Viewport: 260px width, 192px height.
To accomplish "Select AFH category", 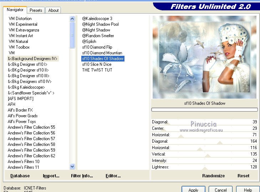I will tap(11, 104).
